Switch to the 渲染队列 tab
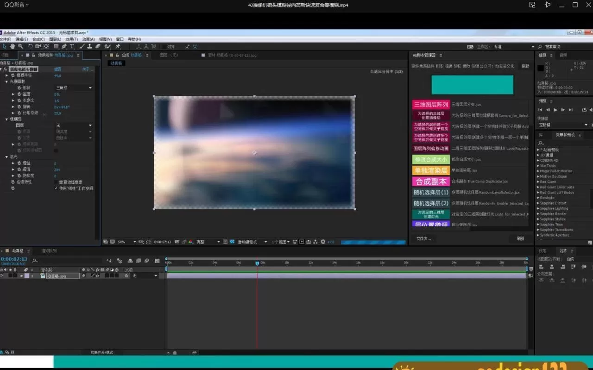 [x=49, y=251]
